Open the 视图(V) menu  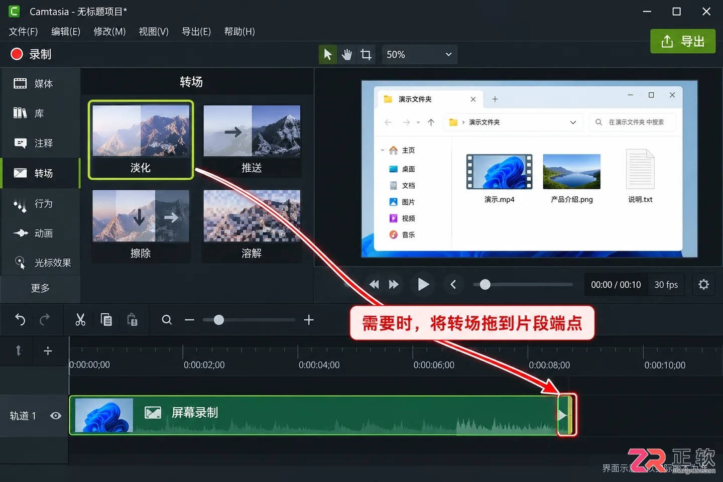point(154,32)
